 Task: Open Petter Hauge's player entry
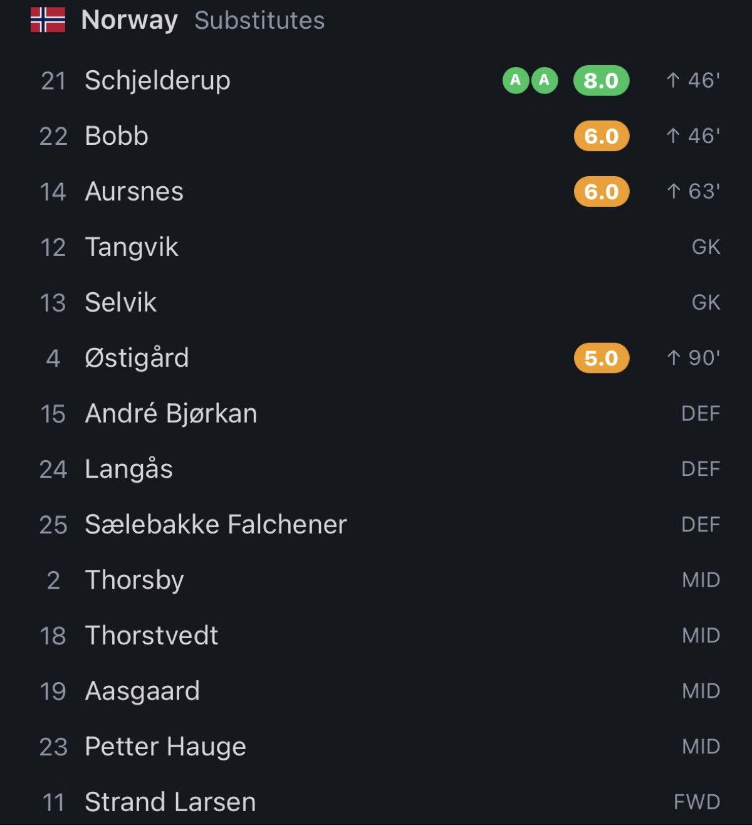(376, 747)
